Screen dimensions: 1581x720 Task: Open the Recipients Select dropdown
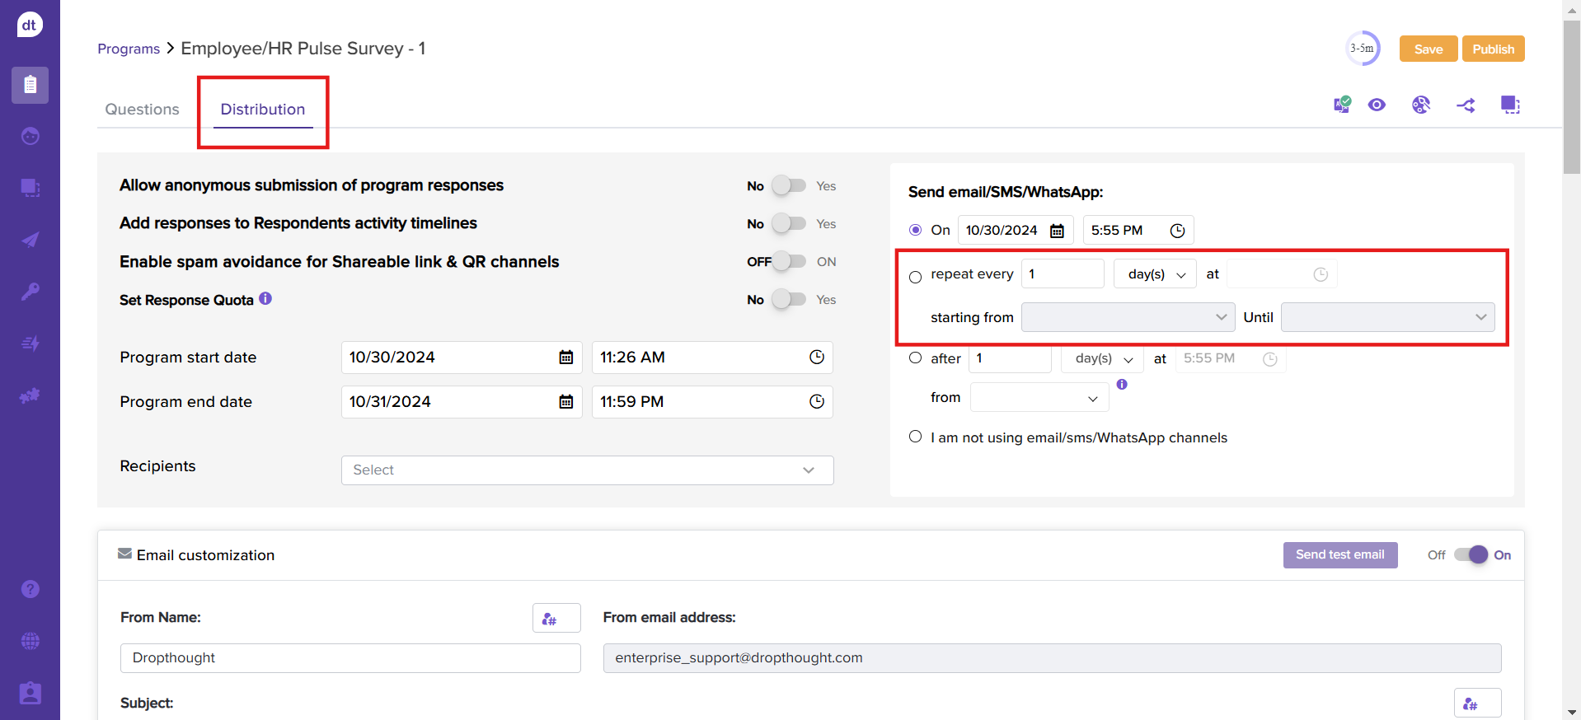tap(587, 470)
